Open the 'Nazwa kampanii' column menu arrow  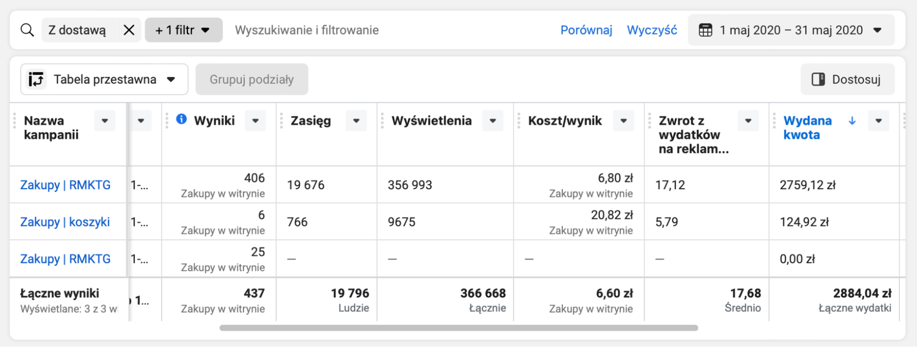pos(105,121)
